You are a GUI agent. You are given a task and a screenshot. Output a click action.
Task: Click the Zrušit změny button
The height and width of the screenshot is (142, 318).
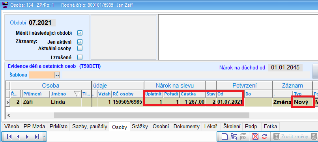click(291, 136)
